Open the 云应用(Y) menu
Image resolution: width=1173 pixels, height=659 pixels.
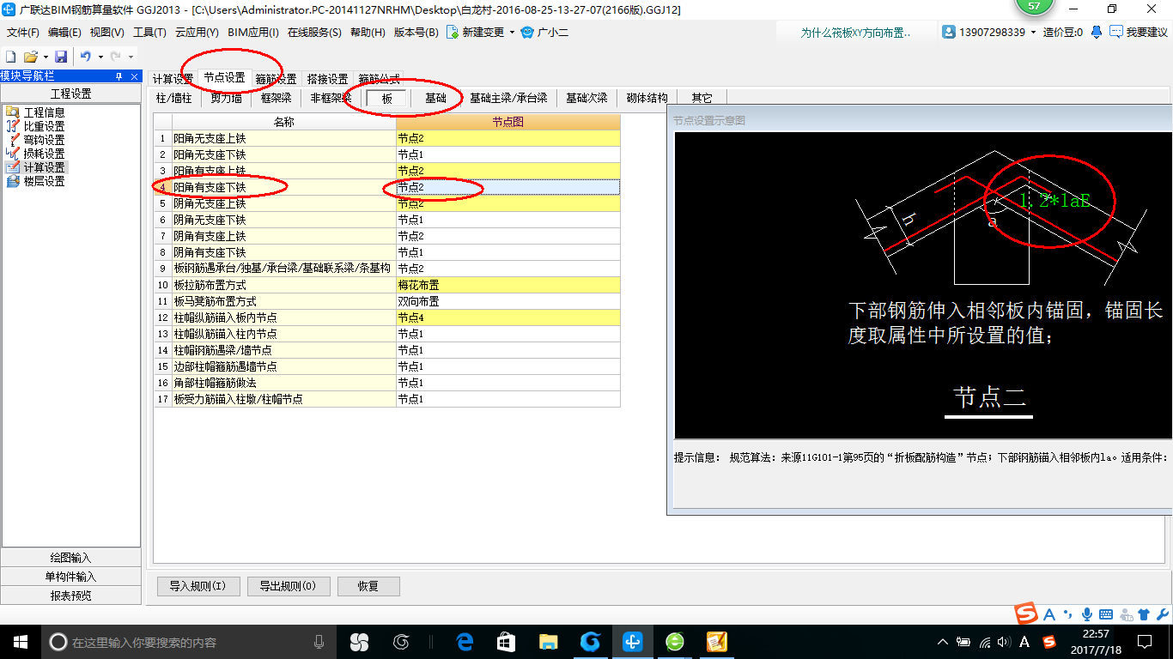[197, 33]
